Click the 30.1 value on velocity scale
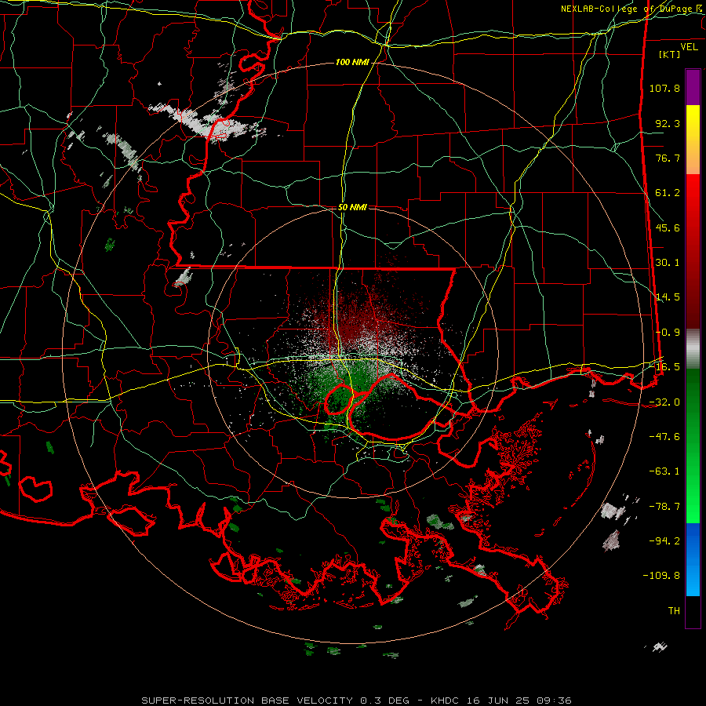This screenshot has height=706, width=706. (x=668, y=263)
